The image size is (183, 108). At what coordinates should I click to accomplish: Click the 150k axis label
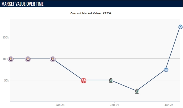[x=6, y=37]
